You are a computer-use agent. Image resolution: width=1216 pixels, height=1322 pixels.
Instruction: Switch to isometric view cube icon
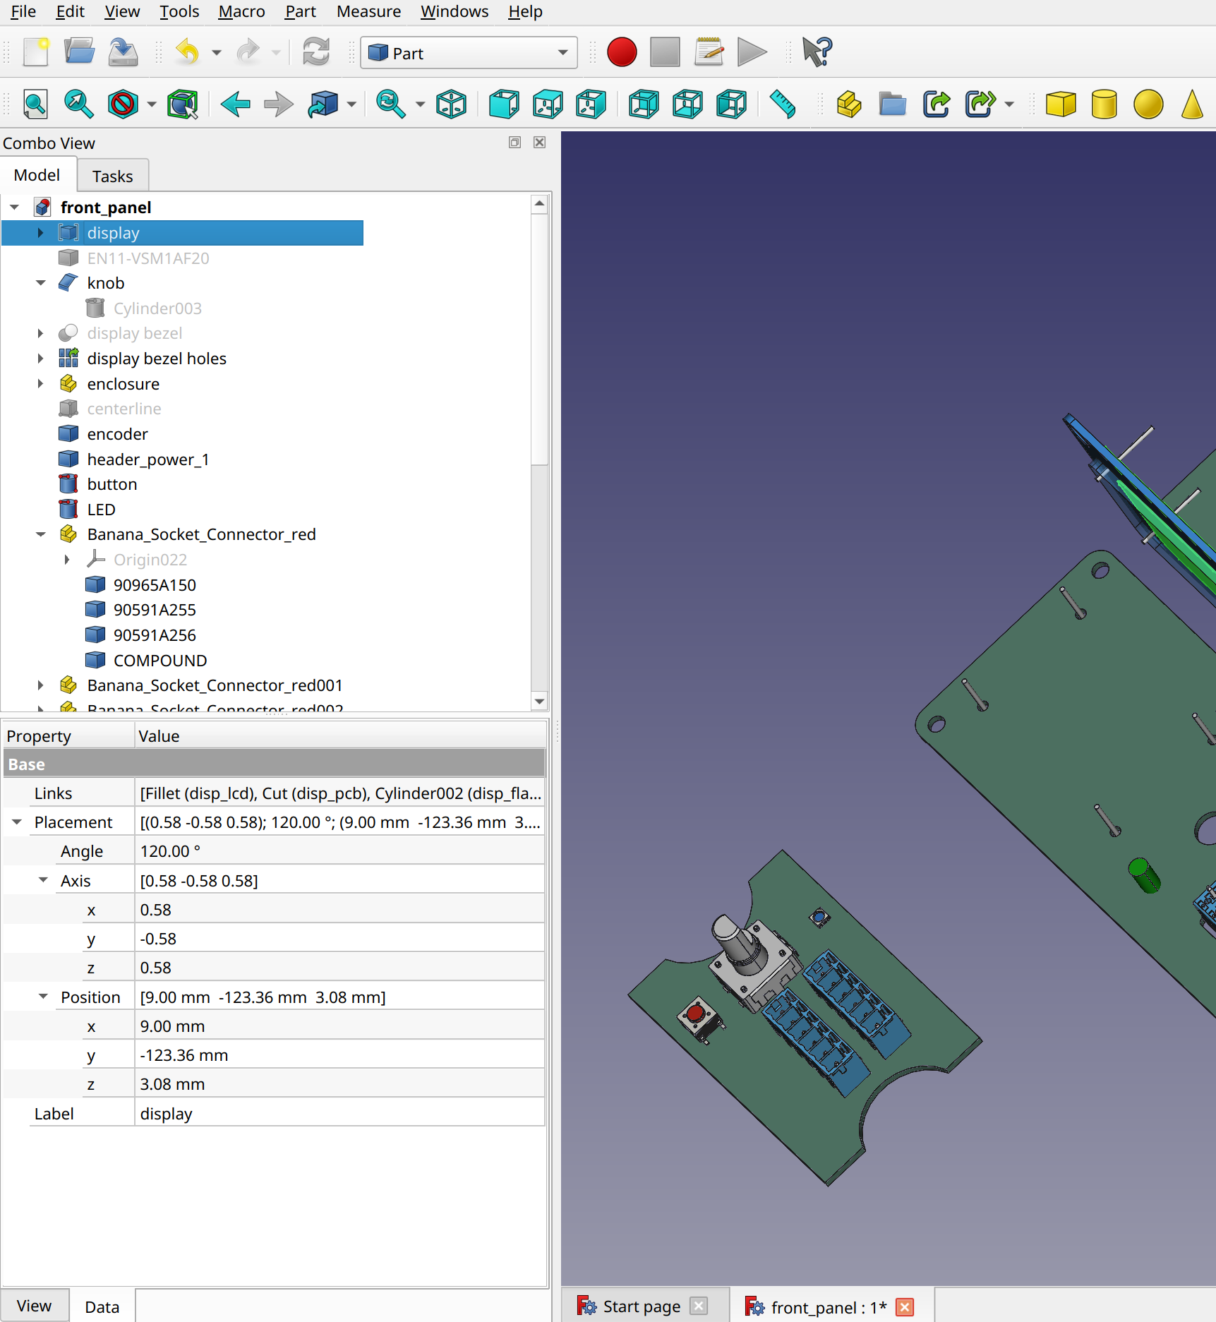tap(451, 104)
